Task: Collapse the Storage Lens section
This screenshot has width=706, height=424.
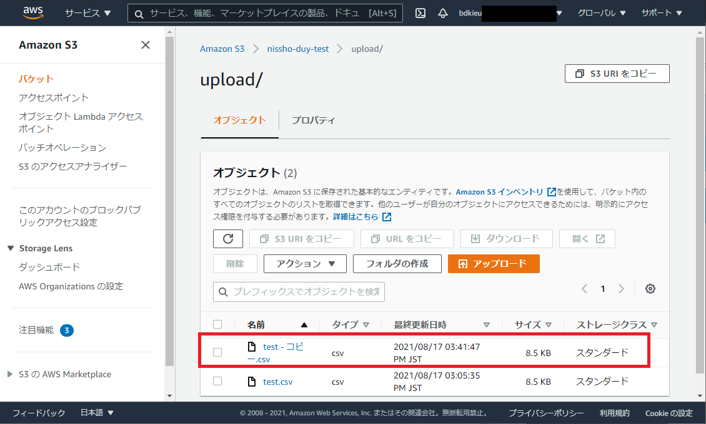Action: [x=11, y=248]
